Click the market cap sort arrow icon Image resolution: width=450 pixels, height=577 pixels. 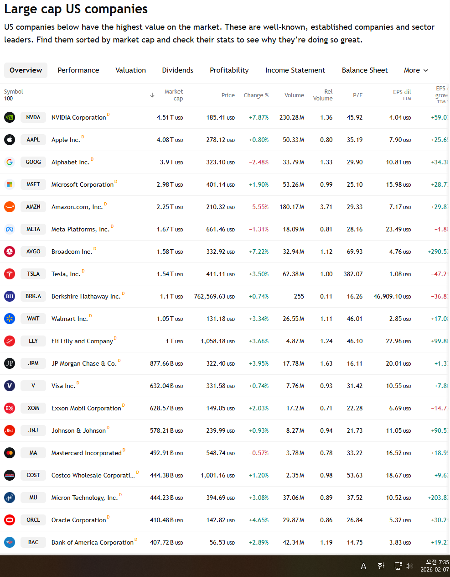click(152, 95)
